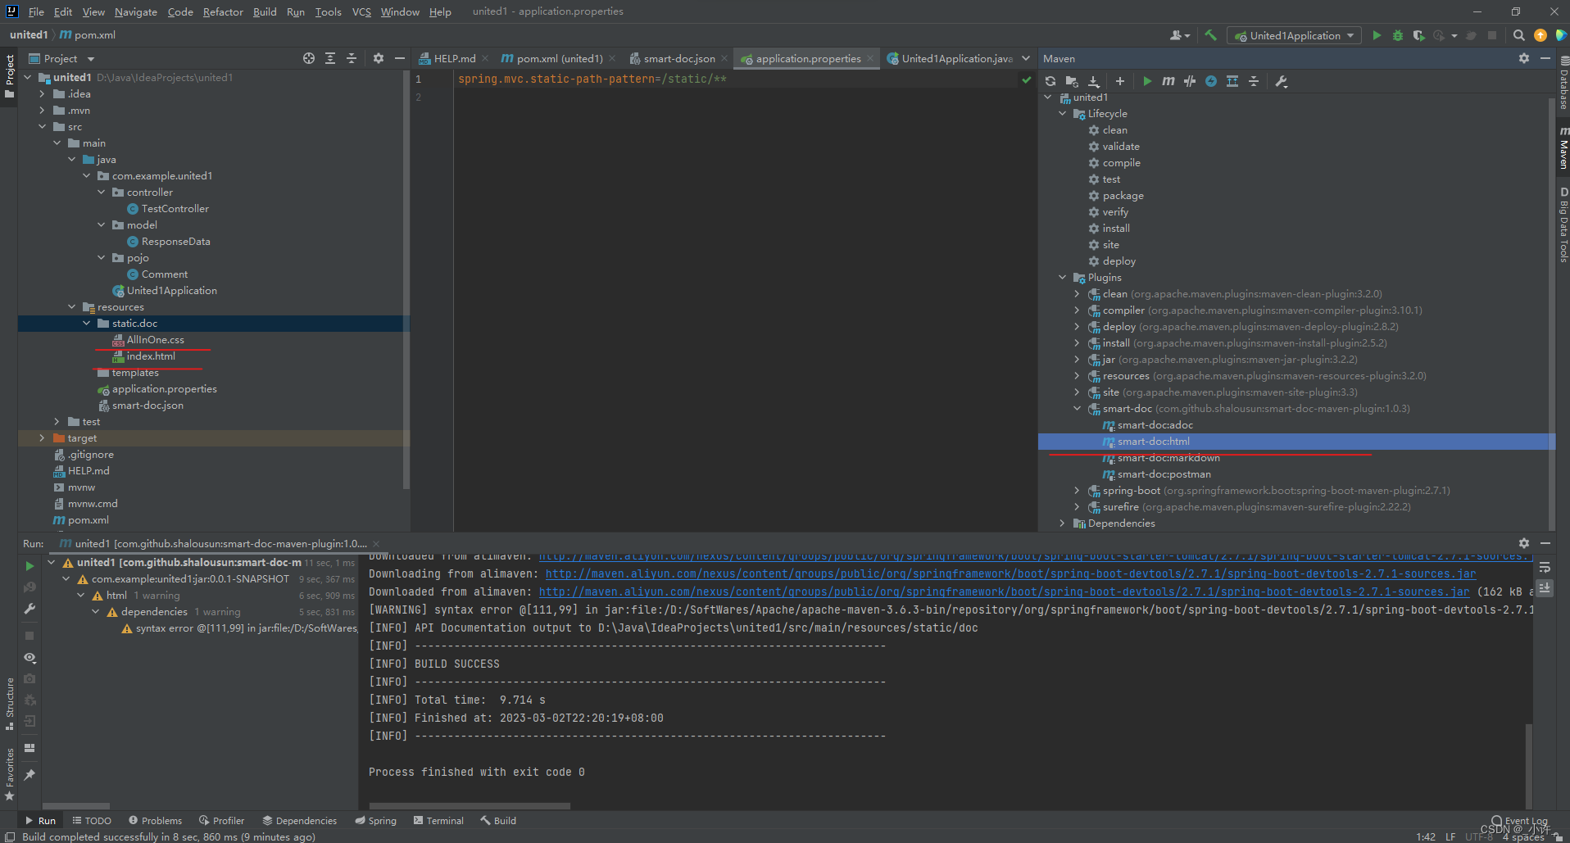Viewport: 1570px width, 843px height.
Task: Switch to smart-doc.json editor tab
Action: [678, 58]
